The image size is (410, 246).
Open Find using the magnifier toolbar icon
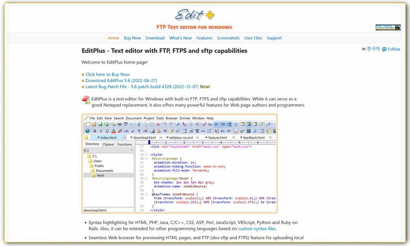179,124
